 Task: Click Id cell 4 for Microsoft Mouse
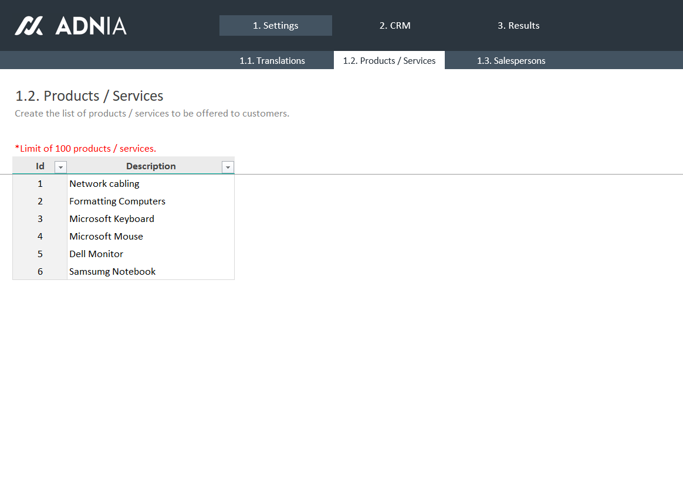(x=40, y=237)
